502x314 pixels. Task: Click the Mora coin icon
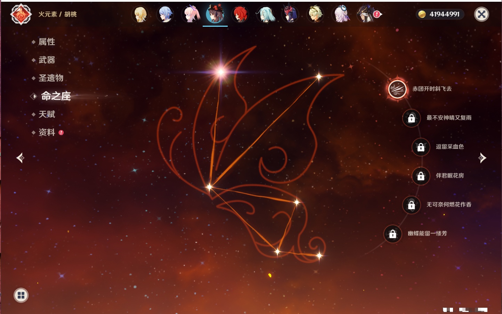click(422, 14)
